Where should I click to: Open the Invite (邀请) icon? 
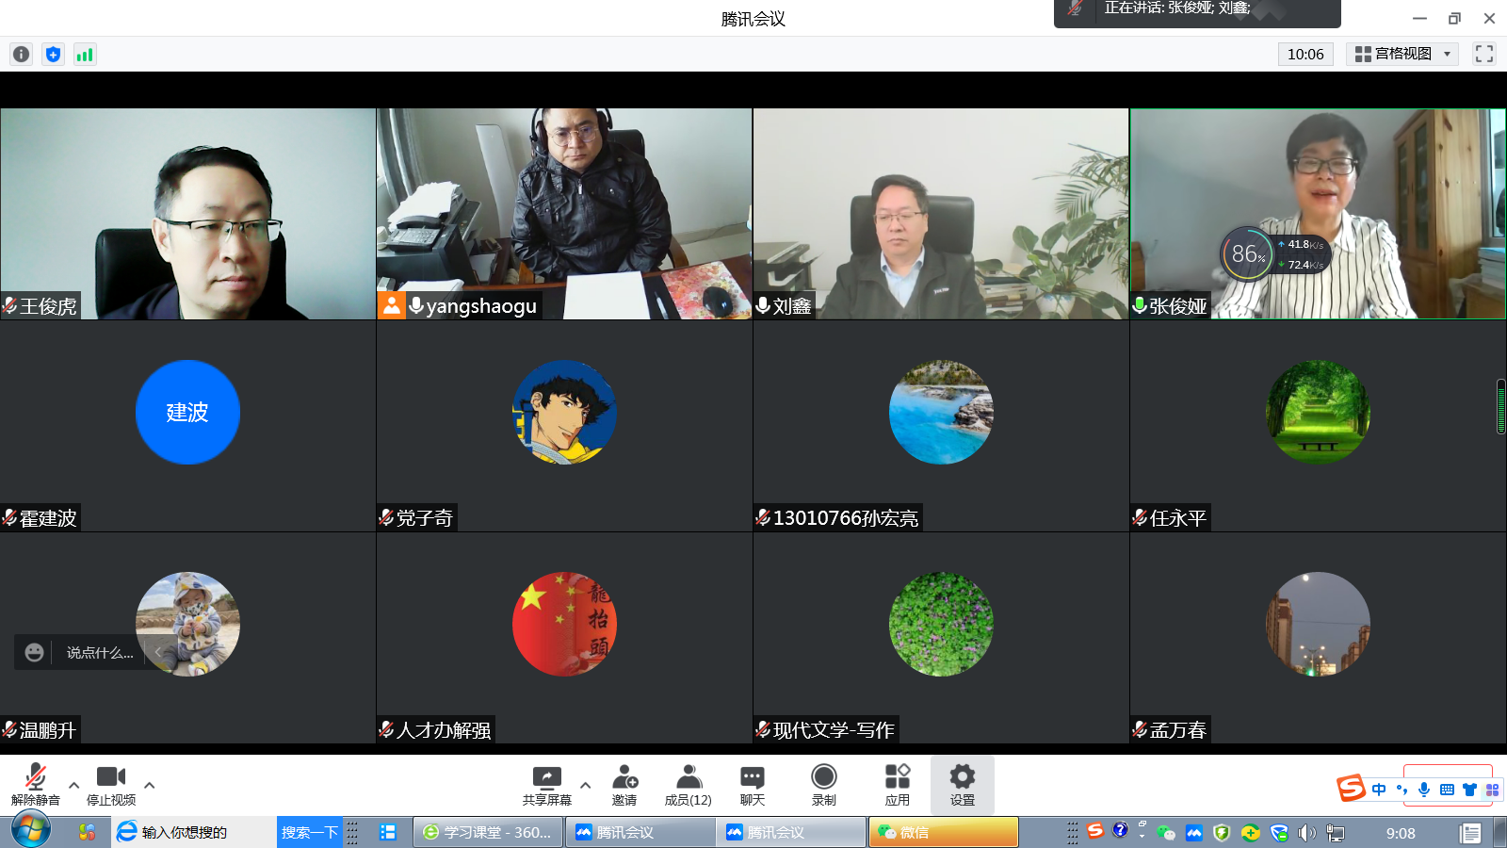[624, 784]
